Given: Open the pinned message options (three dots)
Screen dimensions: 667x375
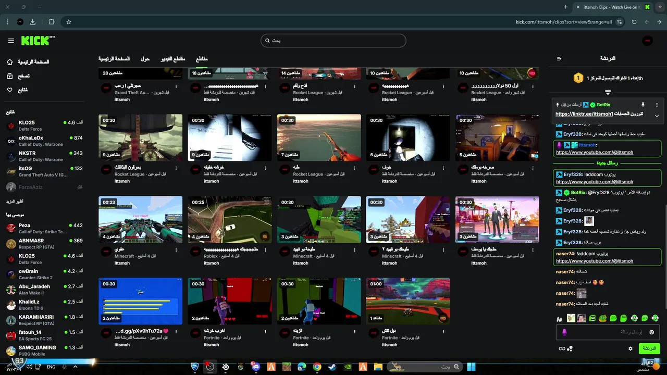Looking at the screenshot, I should (657, 105).
